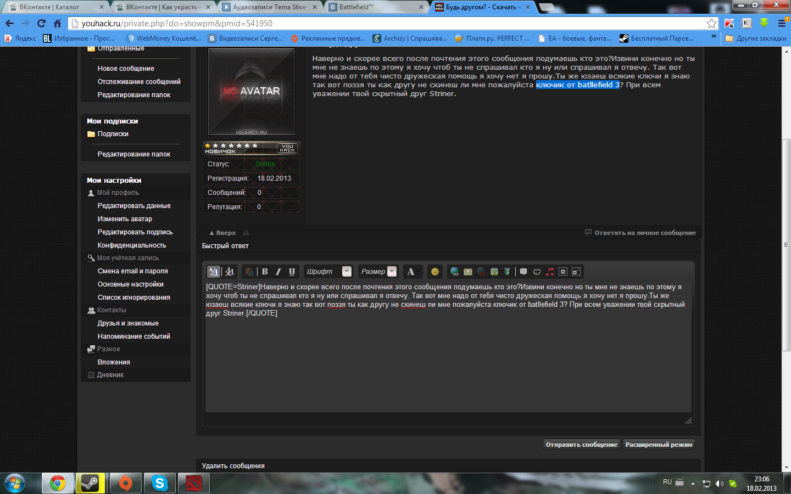Click the remove link icon

(481, 272)
